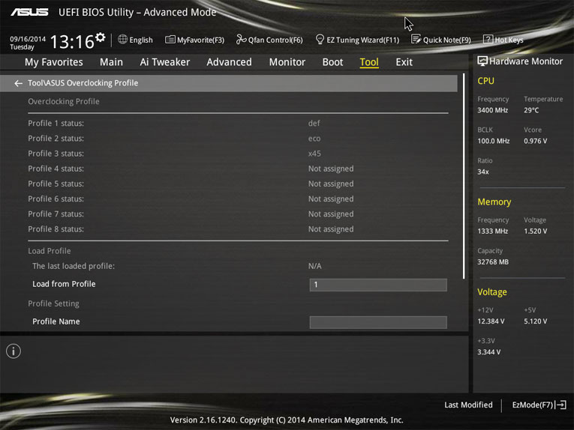Viewport: 574px width, 430px height.
Task: Click the Profile 3 status row
Action: (238, 154)
